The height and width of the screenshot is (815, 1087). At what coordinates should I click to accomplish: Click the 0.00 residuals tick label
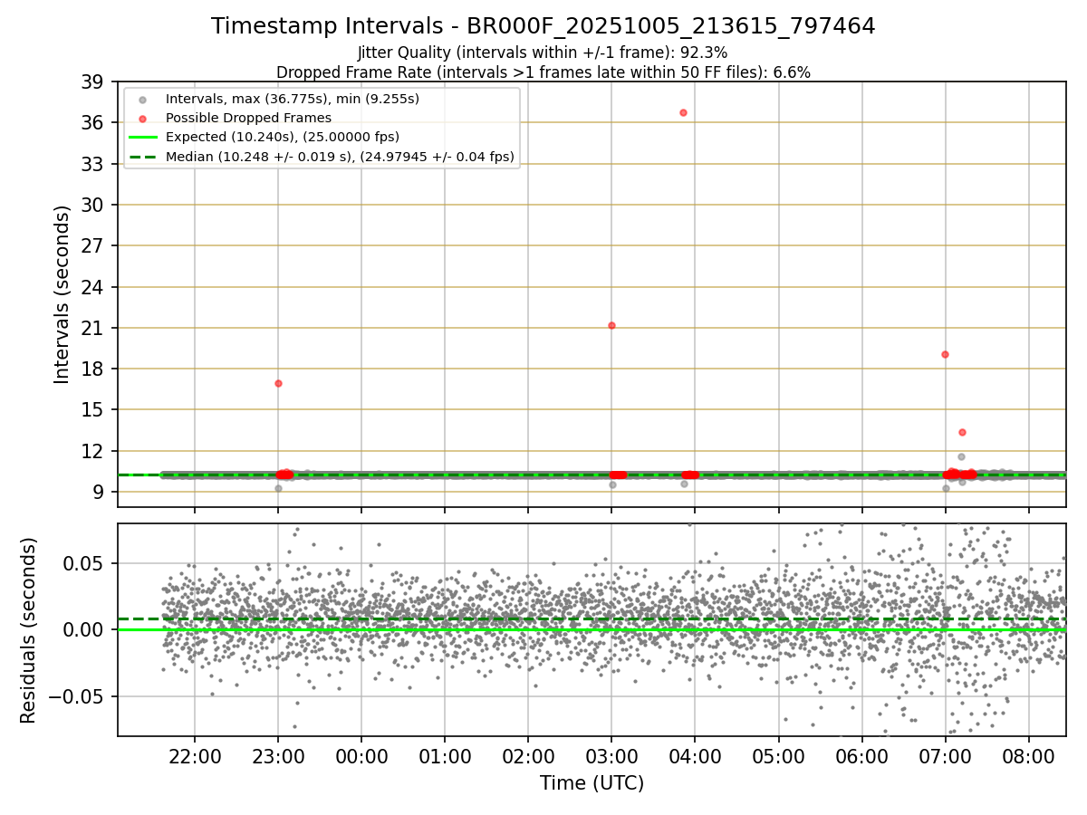[x=84, y=630]
